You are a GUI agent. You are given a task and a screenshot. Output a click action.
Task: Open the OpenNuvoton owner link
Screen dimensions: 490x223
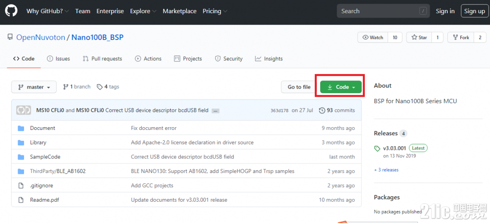[x=41, y=38]
